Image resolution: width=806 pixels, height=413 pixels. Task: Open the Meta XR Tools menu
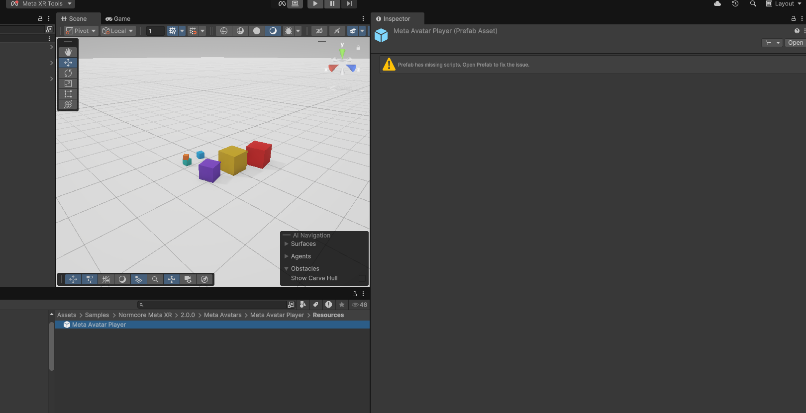(42, 3)
